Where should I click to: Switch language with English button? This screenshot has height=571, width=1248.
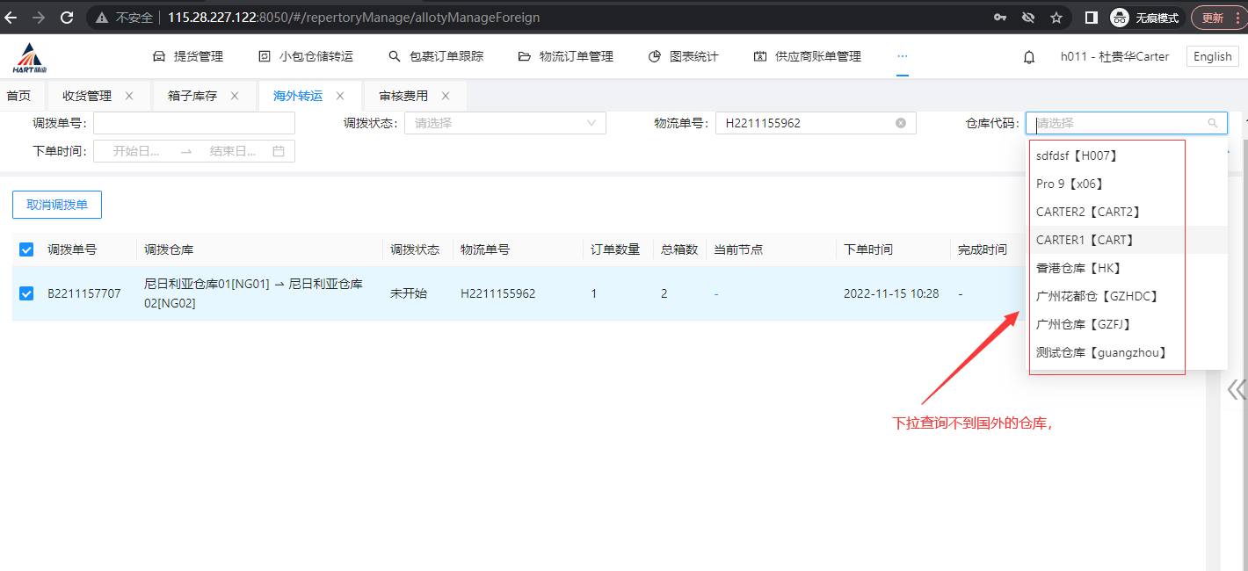pos(1212,56)
